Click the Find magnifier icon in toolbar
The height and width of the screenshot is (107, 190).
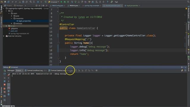pyautogui.click(x=31, y=2)
